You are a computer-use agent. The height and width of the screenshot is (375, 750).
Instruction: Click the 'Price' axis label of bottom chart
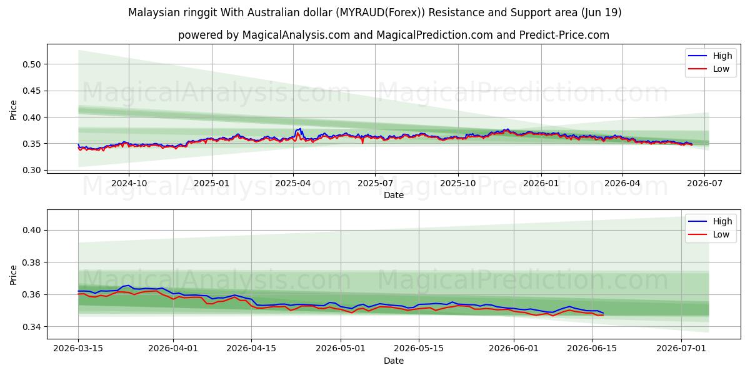[14, 274]
